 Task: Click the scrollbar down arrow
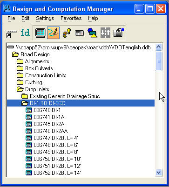159,173
